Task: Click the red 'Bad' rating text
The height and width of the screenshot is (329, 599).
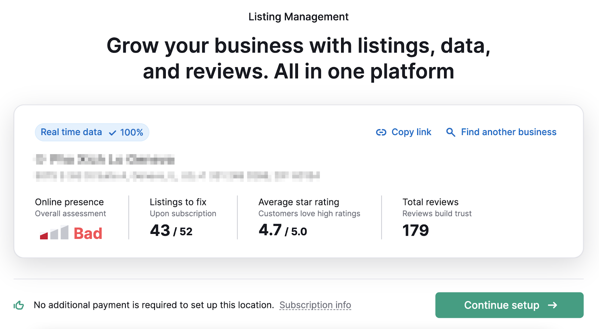Action: 88,233
